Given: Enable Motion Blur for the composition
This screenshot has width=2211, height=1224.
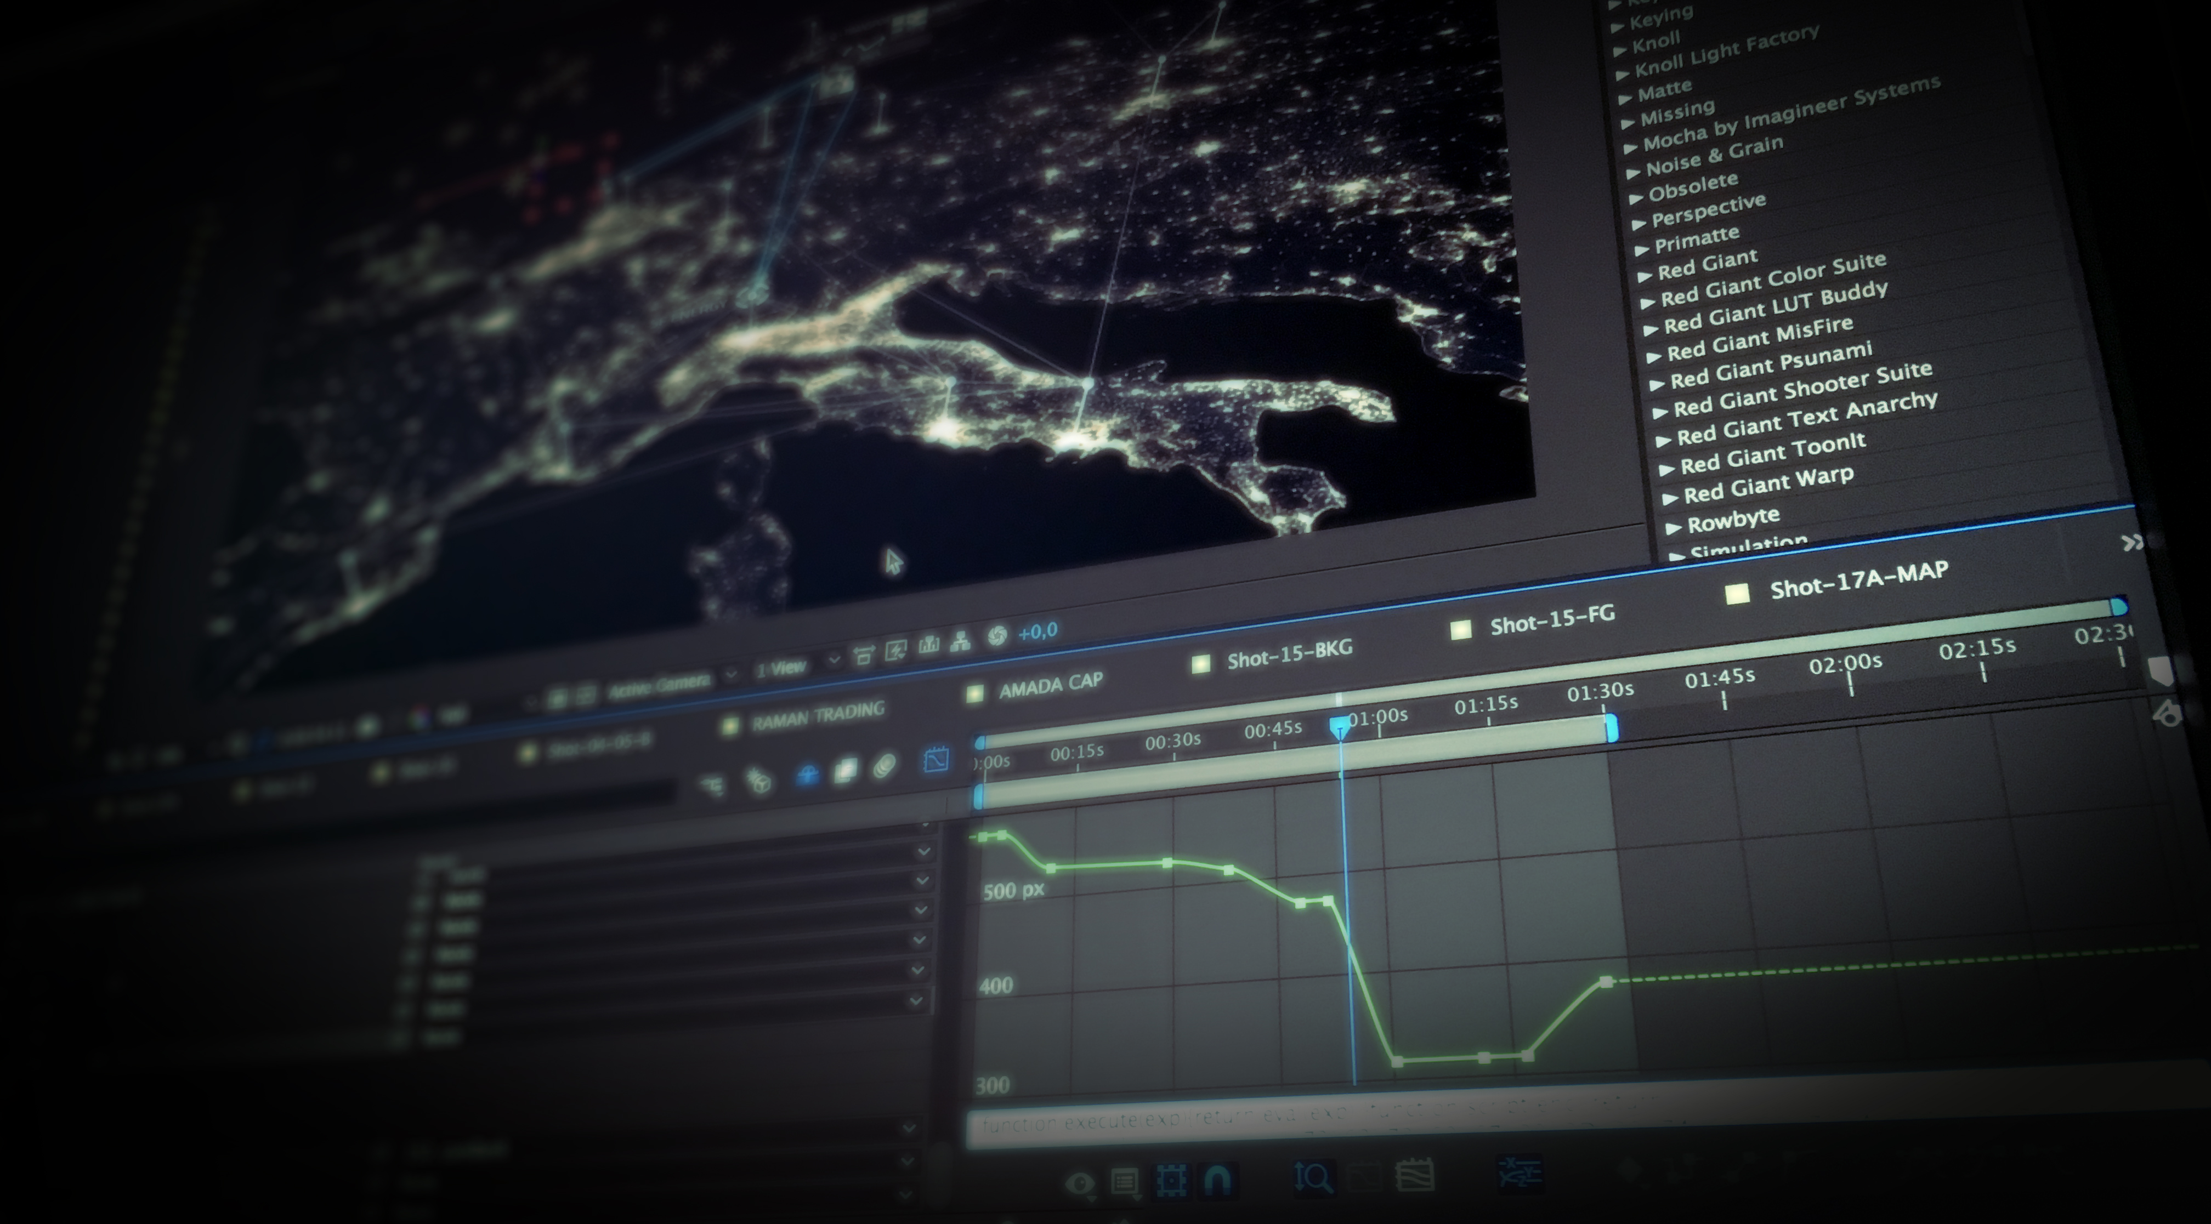Looking at the screenshot, I should (884, 766).
